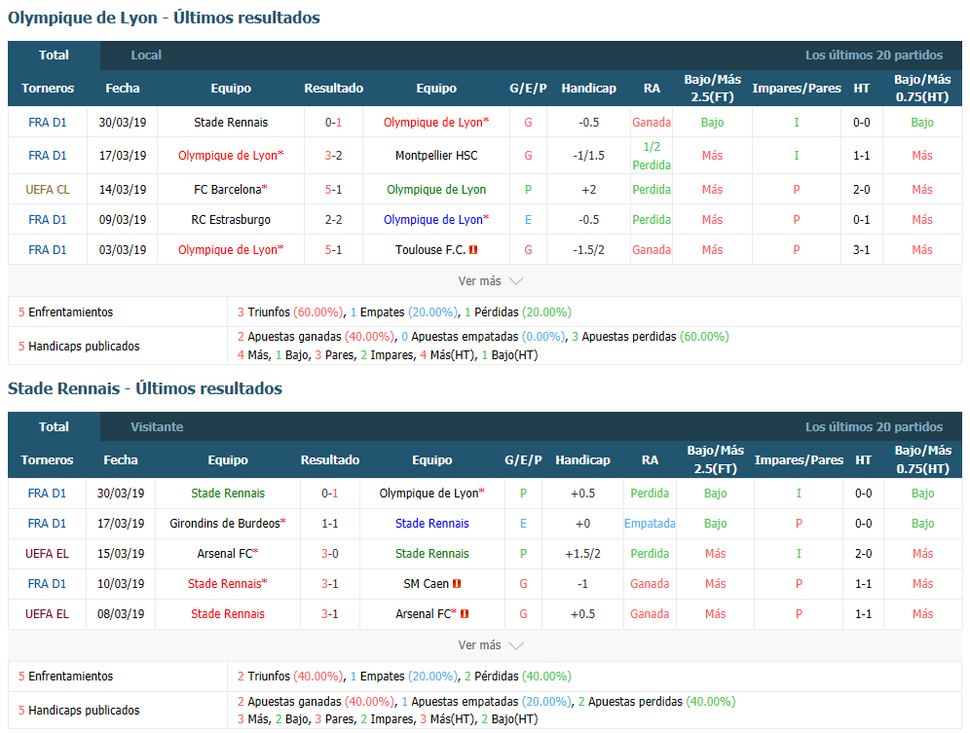Click the 5-1 result of the Toulouse F.C. match
The height and width of the screenshot is (733, 970).
pyautogui.click(x=333, y=250)
